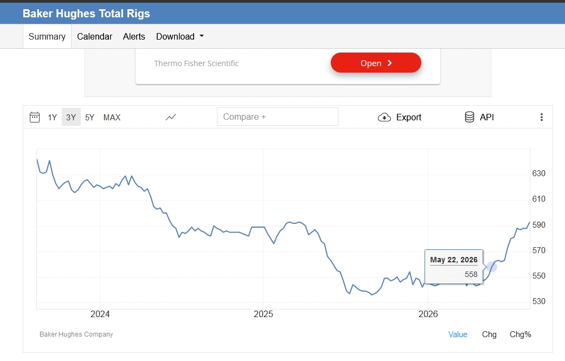Image resolution: width=565 pixels, height=361 pixels.
Task: Select the 1Y time range
Action: coord(52,118)
